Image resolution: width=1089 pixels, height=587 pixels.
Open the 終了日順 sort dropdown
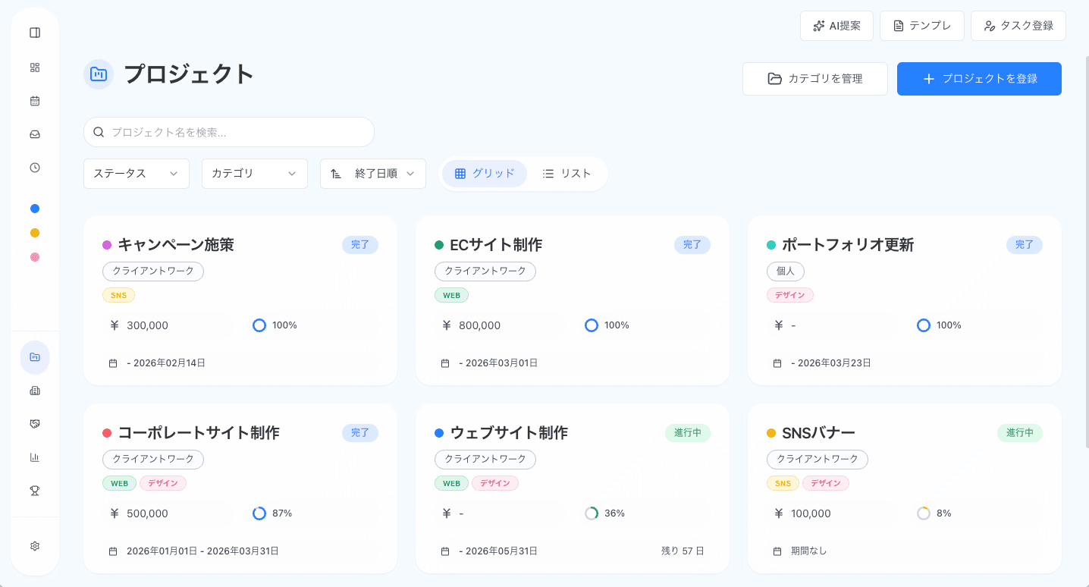[372, 173]
